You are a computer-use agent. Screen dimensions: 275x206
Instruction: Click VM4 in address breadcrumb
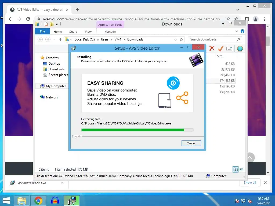click(x=118, y=39)
